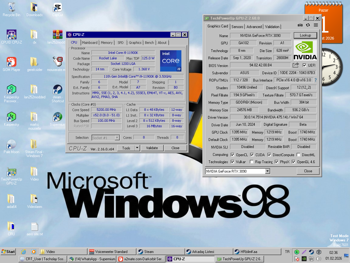Click the Close button in GPU-Z
This screenshot has width=350, height=263.
point(308,171)
